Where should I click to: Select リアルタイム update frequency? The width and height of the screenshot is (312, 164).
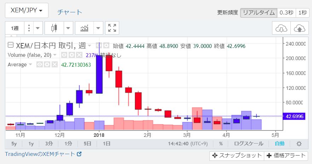[x=259, y=13]
